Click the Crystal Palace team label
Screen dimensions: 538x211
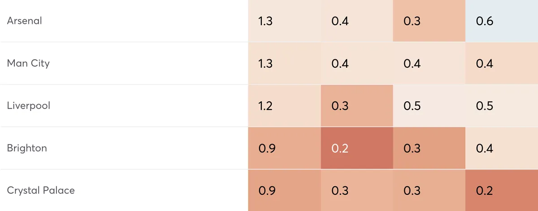41,190
